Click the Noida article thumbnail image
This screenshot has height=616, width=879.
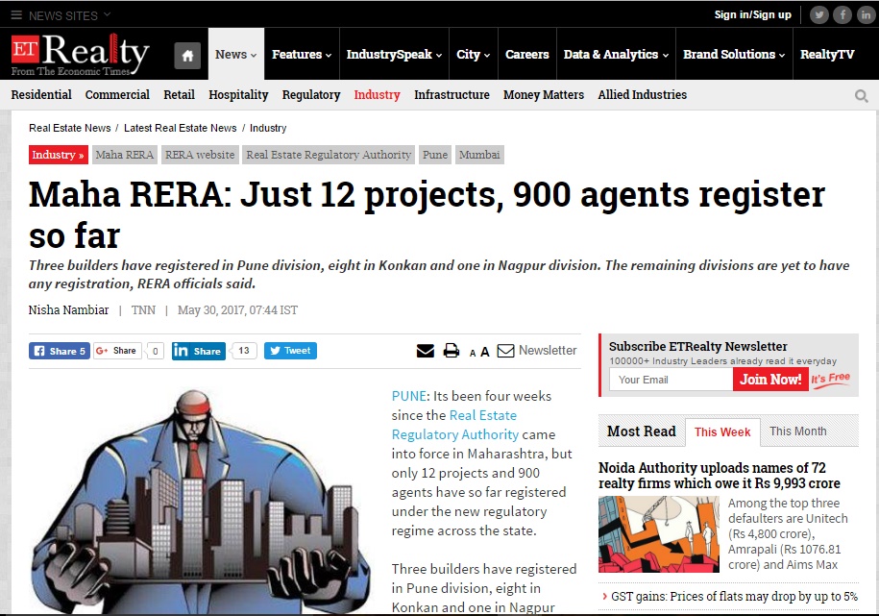click(659, 534)
